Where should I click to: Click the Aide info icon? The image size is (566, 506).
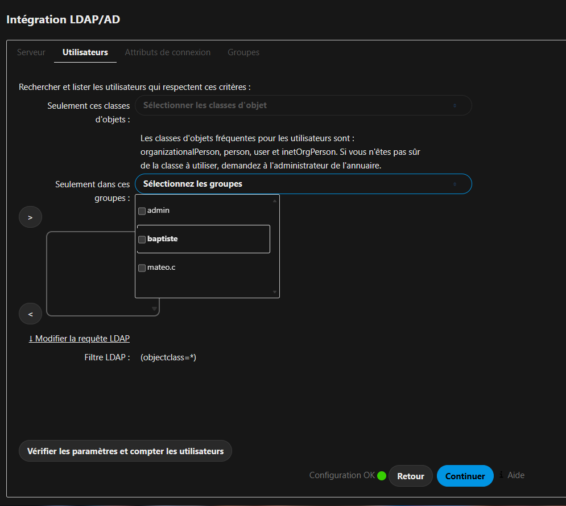tap(501, 475)
